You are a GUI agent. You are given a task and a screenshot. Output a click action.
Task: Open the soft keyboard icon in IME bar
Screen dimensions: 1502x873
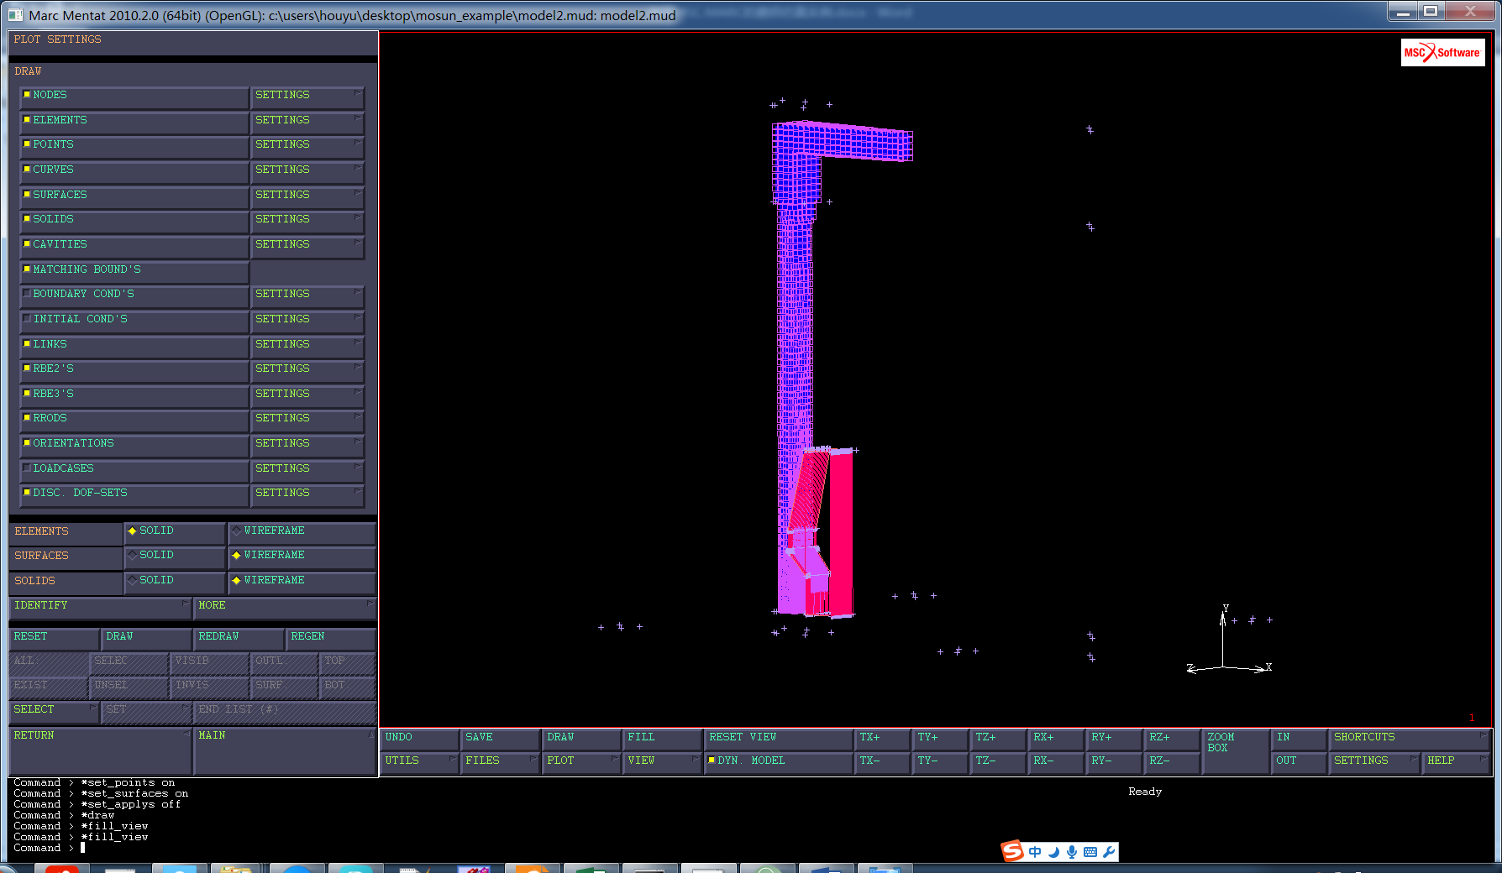[x=1090, y=852]
